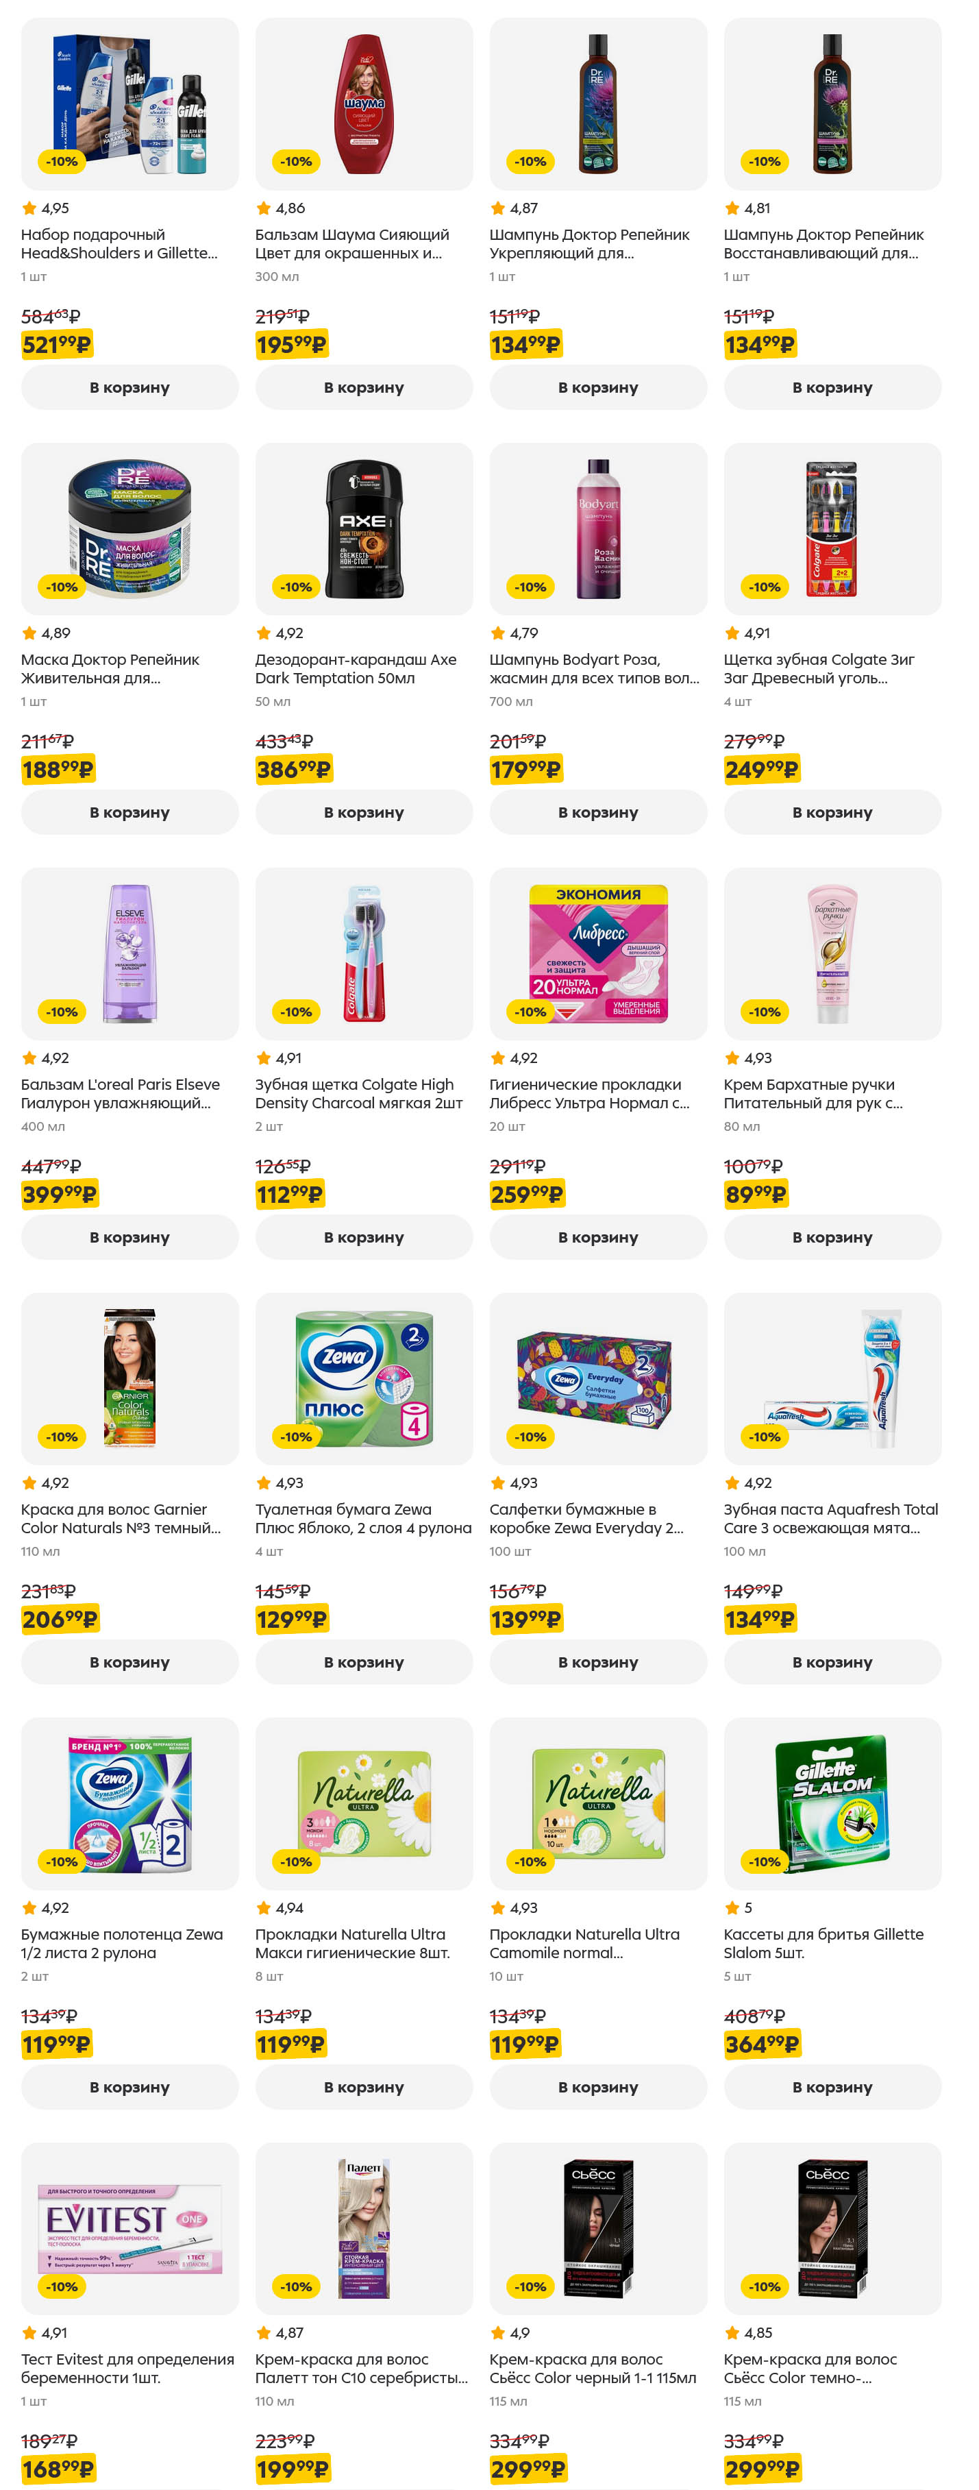Add Шаума Сияющий Цвет balsam to cart
979x2490 pixels.
tap(363, 388)
